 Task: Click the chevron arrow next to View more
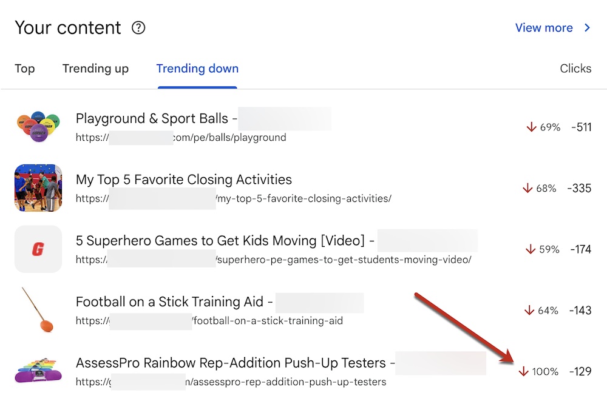[x=587, y=28]
